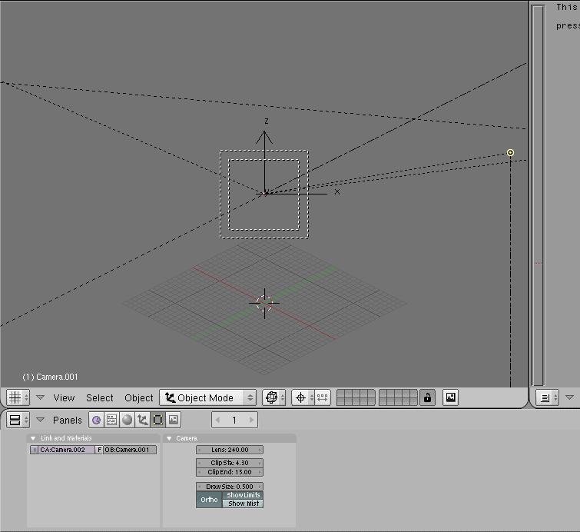Collapse the text window header menus triangle
This screenshot has height=532, width=580.
[570, 397]
